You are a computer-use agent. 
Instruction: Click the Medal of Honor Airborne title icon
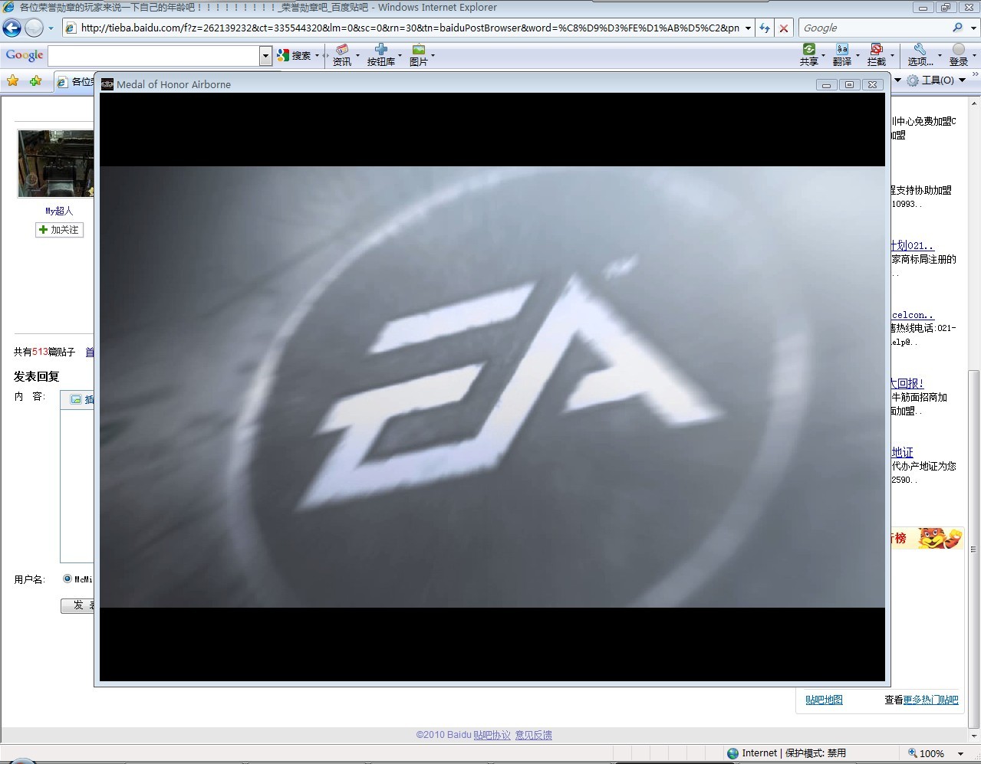coord(107,84)
